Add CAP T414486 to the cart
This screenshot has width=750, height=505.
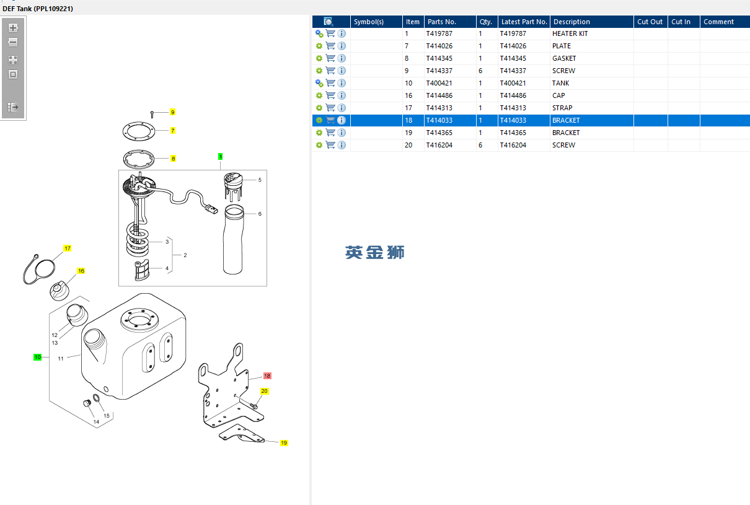(x=330, y=95)
